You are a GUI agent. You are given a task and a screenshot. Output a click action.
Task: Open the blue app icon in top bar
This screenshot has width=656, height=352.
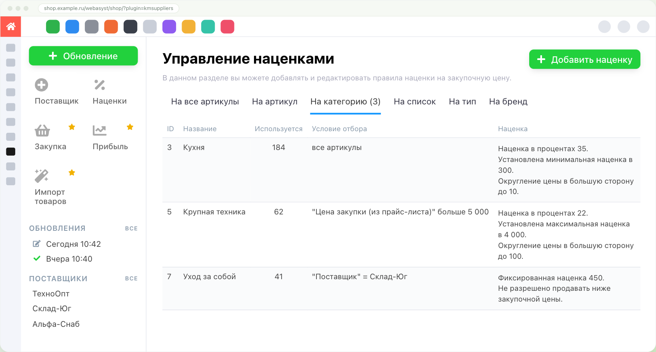(x=72, y=27)
